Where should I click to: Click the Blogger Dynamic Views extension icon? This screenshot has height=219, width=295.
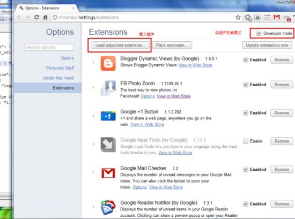click(x=108, y=63)
